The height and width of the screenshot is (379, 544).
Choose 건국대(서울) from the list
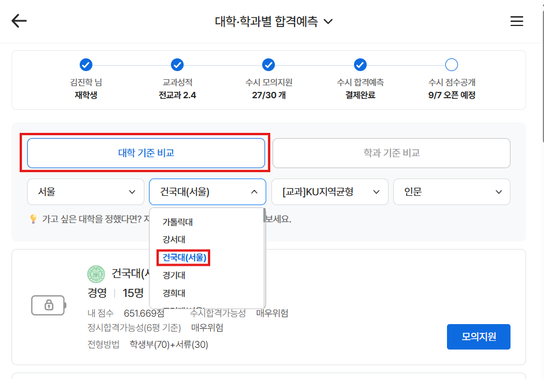click(x=184, y=258)
